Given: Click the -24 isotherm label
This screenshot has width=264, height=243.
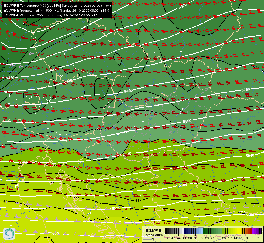Looking at the screenshot, I should (122, 88).
